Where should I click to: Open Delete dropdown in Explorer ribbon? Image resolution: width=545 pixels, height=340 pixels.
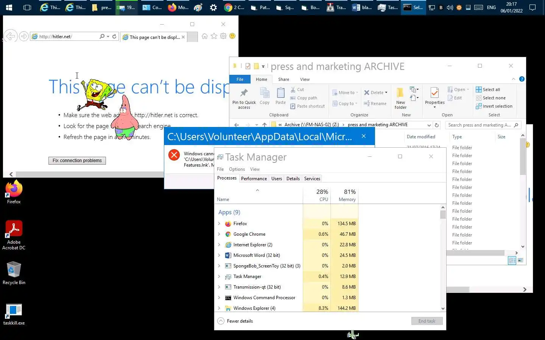(386, 93)
